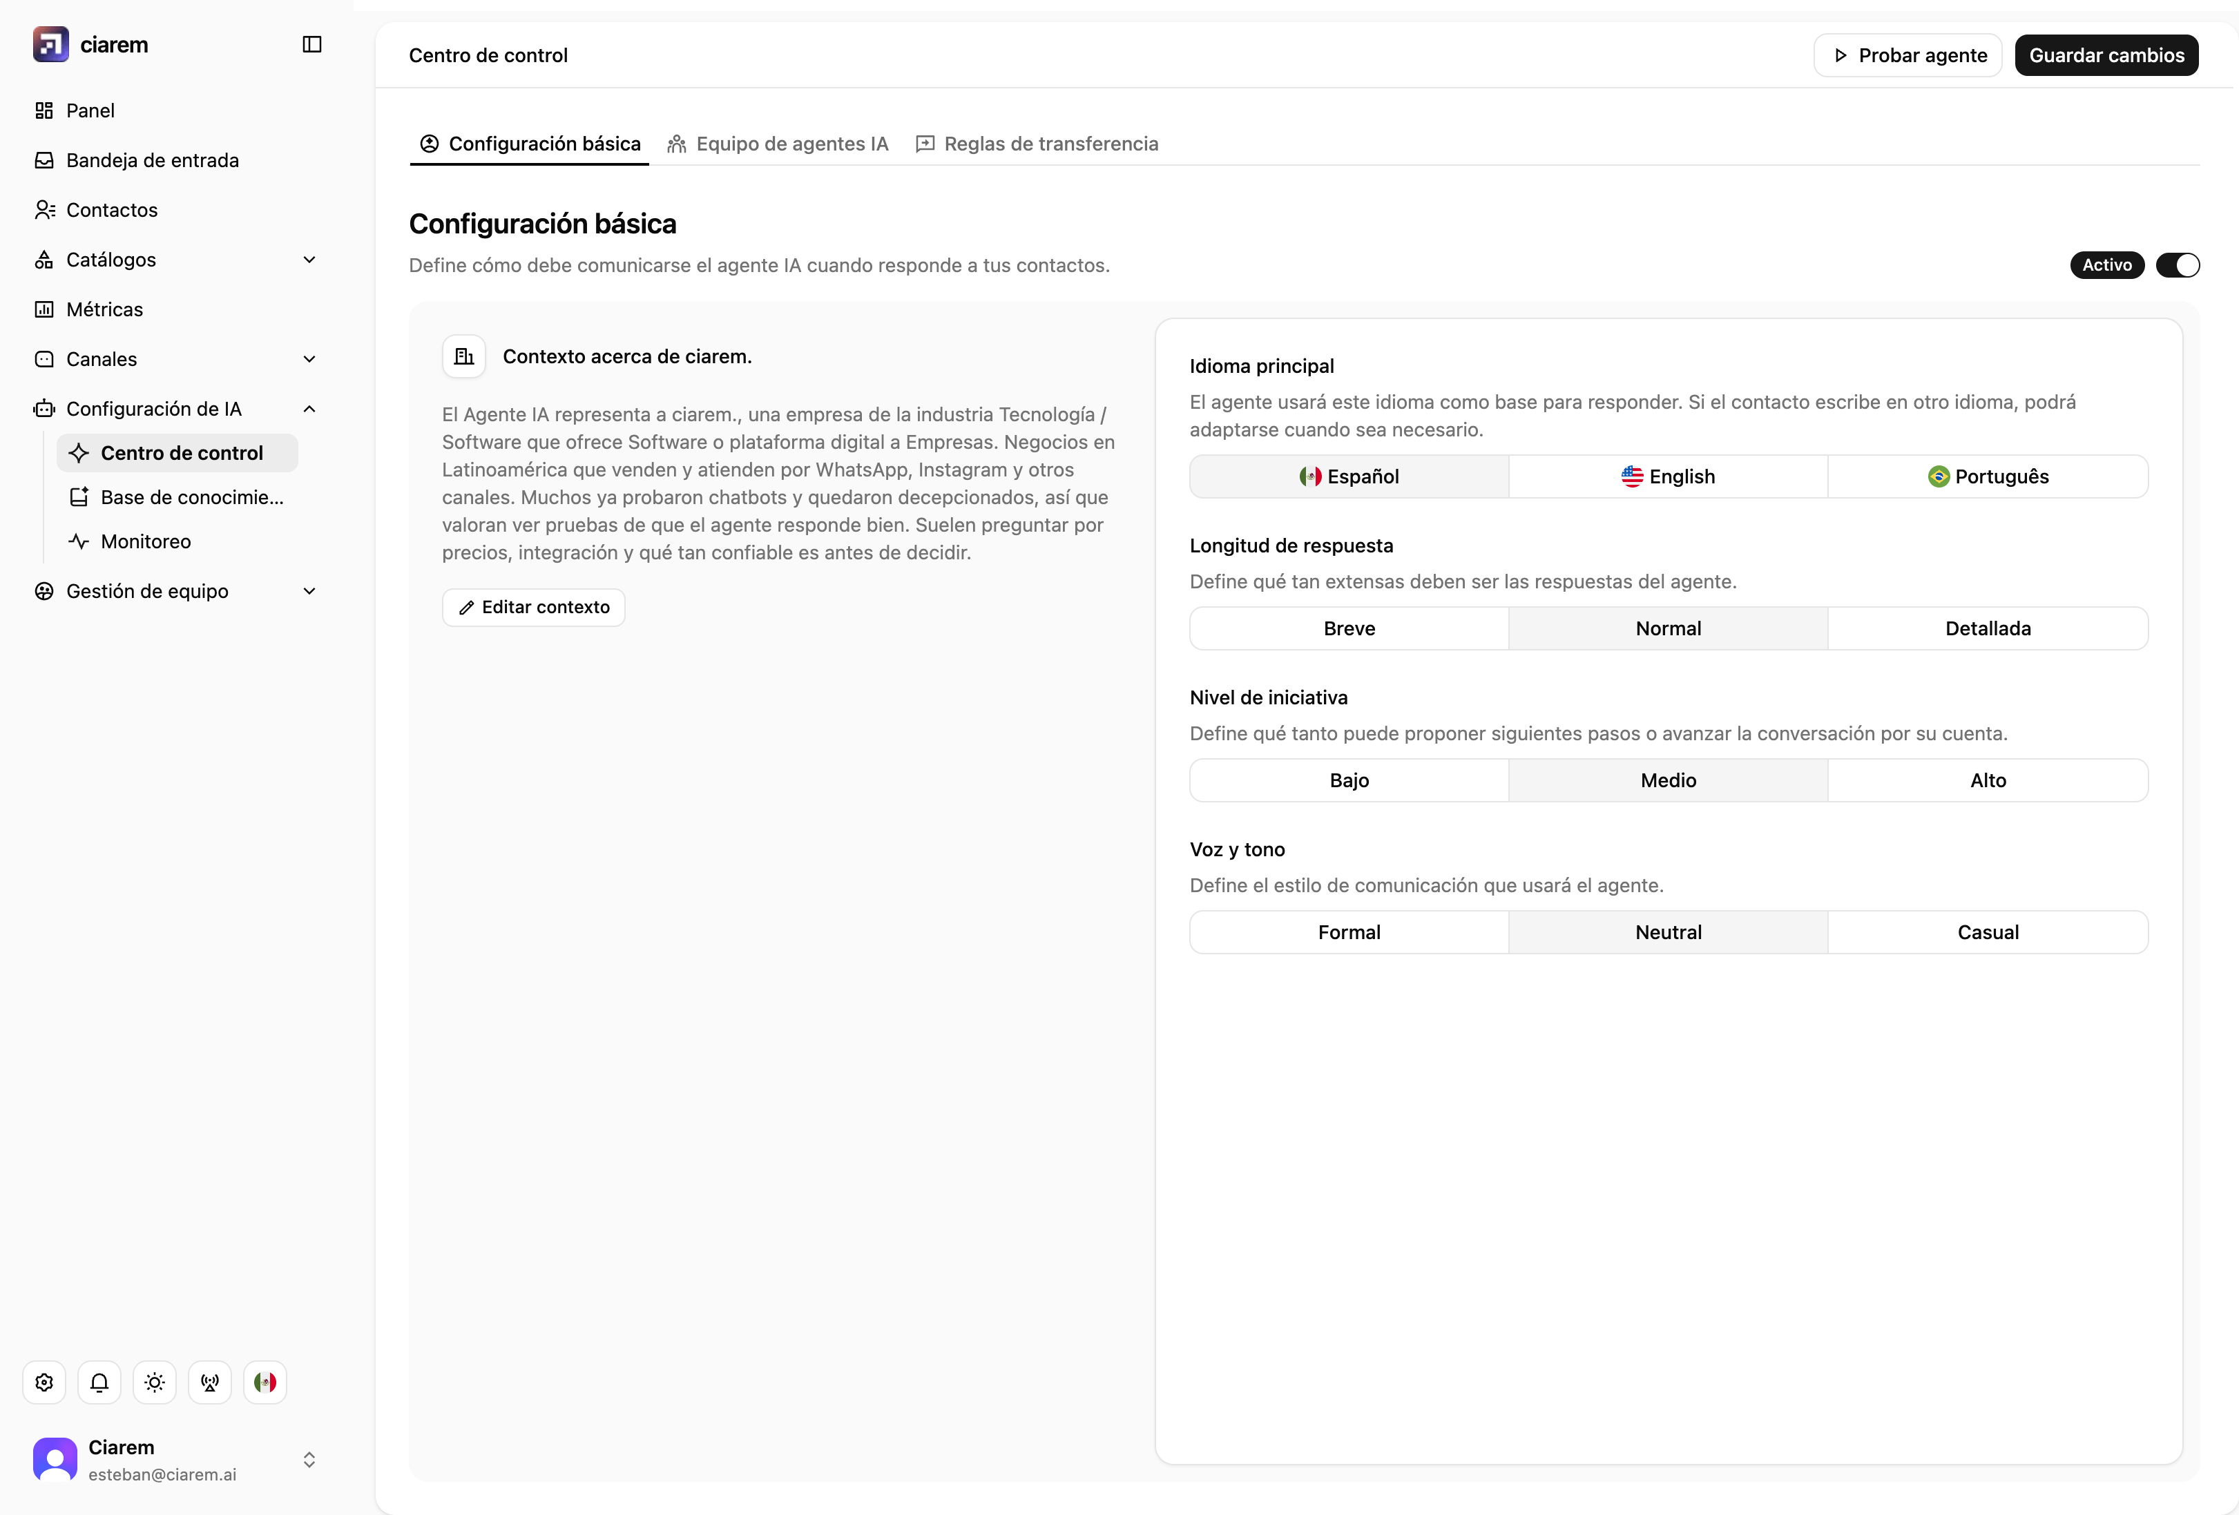Viewport: 2239px width, 1515px height.
Task: Click Guardar cambios button
Action: pos(2106,55)
